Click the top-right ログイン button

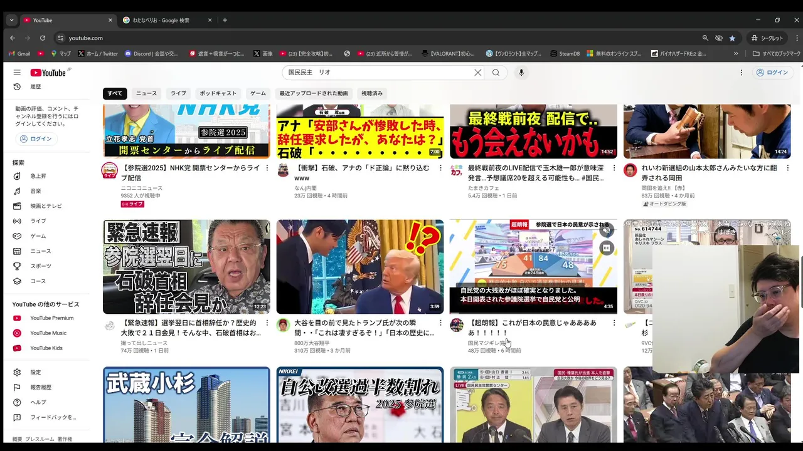tap(772, 73)
